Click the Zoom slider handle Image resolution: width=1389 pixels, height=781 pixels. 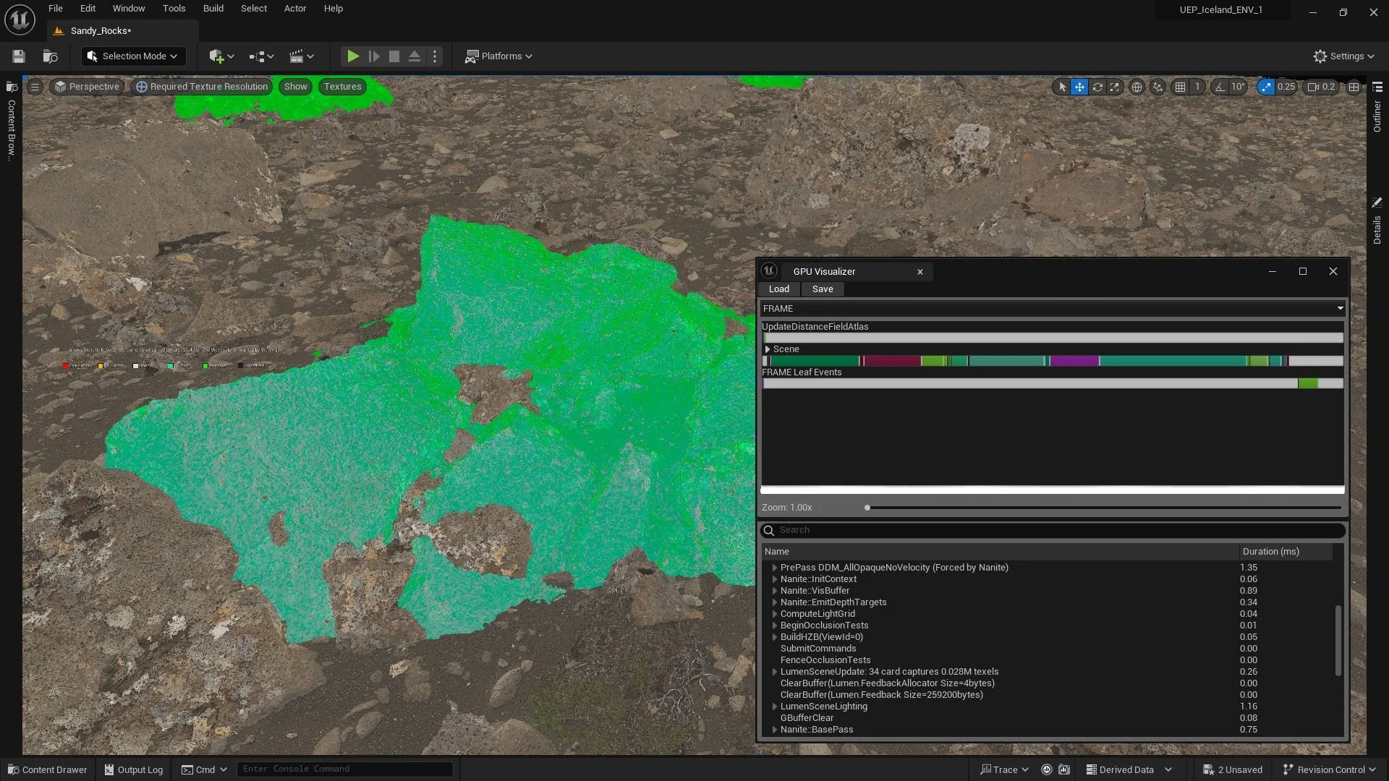coord(867,508)
